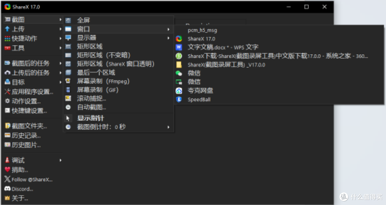
Task: Pick the first 微信 window with the WeChat icon
Action: (279, 73)
